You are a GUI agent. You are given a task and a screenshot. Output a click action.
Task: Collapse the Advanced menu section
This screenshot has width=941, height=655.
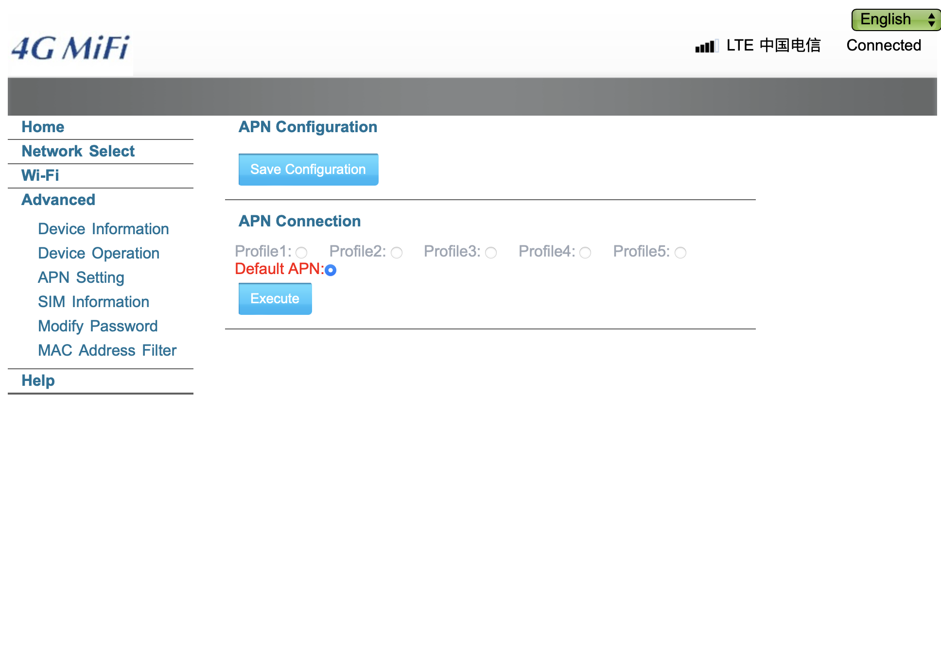click(x=58, y=200)
